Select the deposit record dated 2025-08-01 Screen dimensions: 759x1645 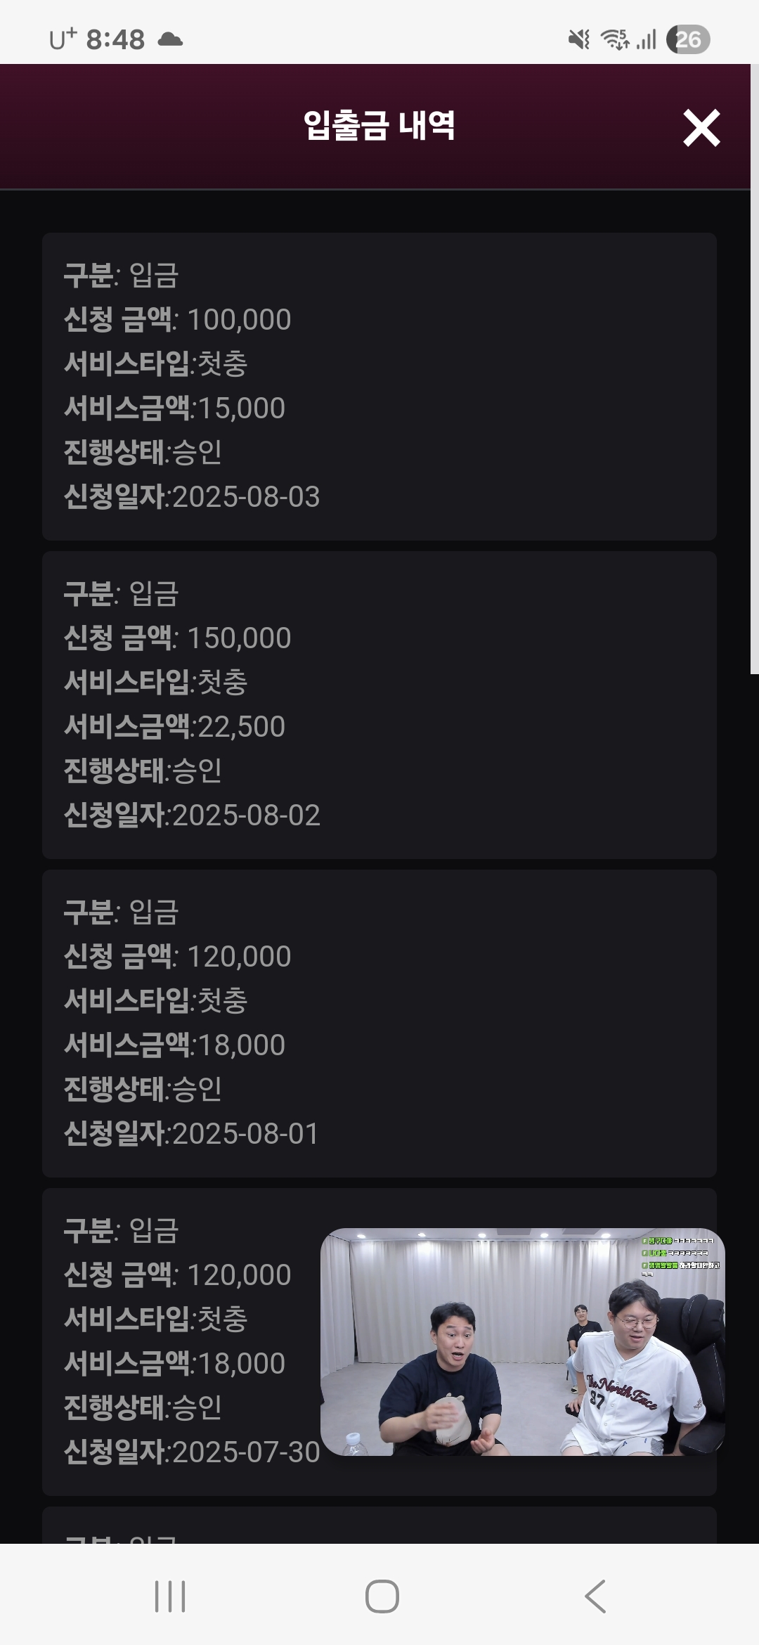click(379, 1023)
